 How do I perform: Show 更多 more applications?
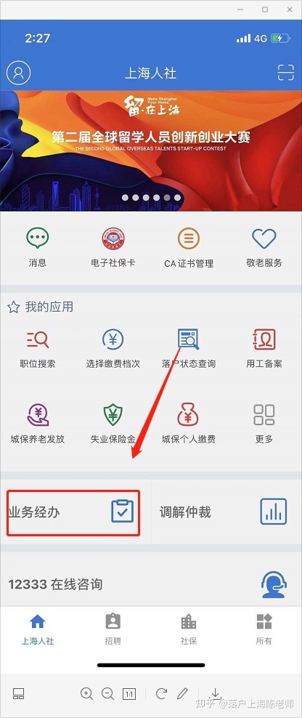pos(264,414)
